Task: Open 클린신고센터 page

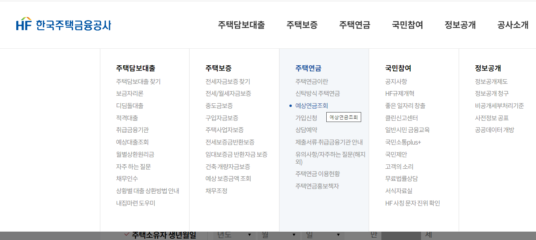Action: pos(401,118)
